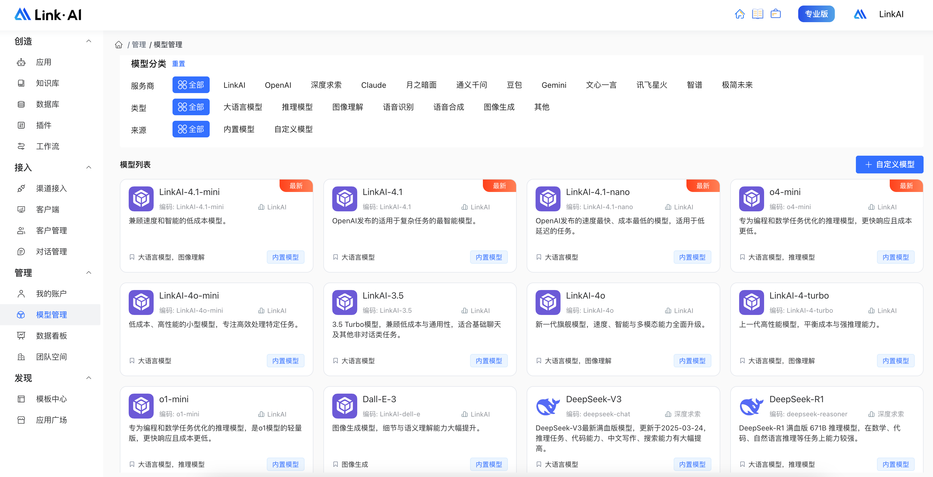Click the Dall-E-3 model icon
The width and height of the screenshot is (933, 477).
tap(344, 406)
